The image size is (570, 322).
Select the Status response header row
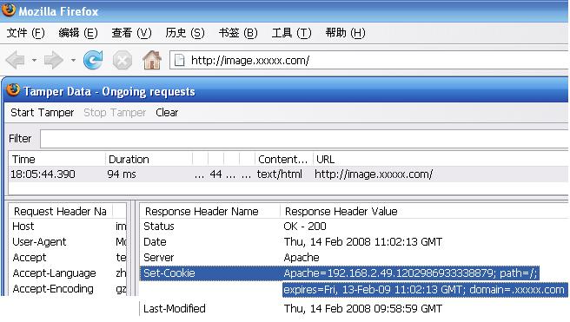(x=354, y=227)
